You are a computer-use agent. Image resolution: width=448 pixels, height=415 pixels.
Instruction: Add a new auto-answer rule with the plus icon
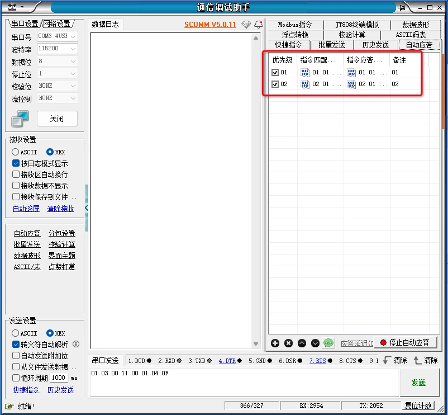275,344
